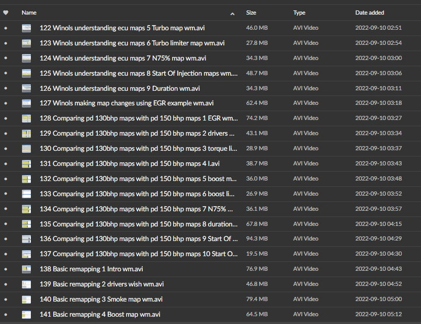Click the video icon for file 130 torque
This screenshot has width=421, height=324.
click(x=27, y=149)
